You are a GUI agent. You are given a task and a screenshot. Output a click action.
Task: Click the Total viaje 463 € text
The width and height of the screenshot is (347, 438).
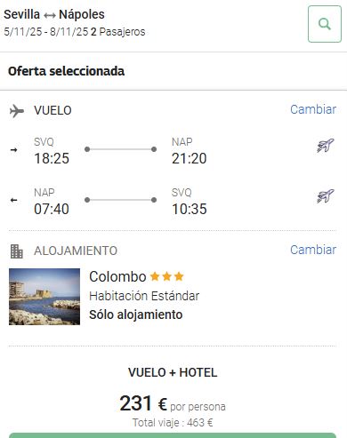[173, 422]
